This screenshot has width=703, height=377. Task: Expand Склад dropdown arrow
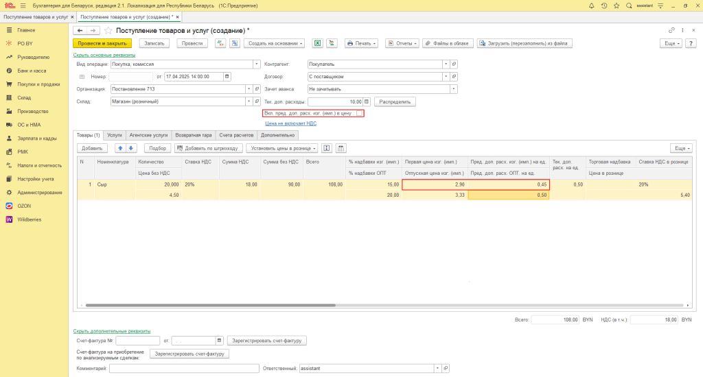click(x=249, y=101)
